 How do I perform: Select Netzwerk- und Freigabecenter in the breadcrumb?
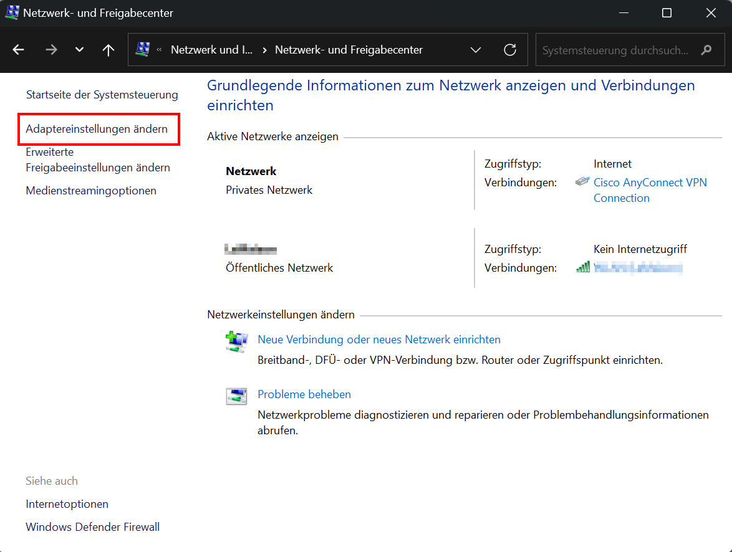pyautogui.click(x=349, y=50)
